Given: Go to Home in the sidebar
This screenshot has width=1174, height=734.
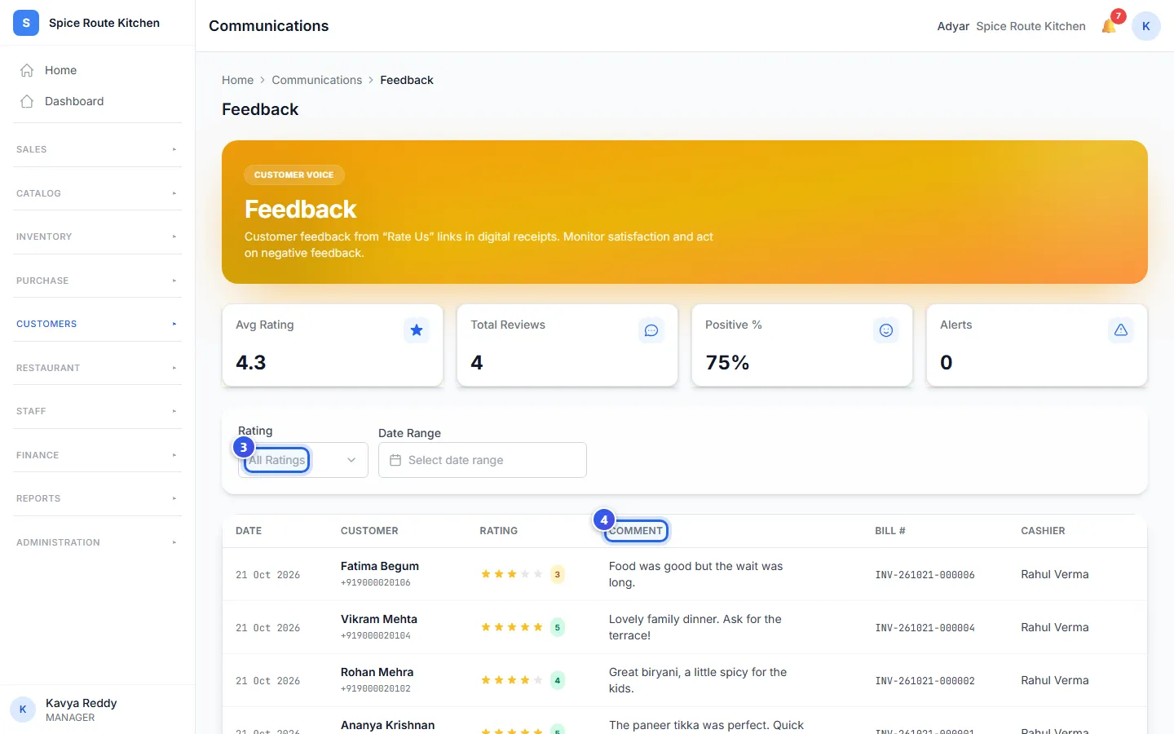Looking at the screenshot, I should click(x=97, y=70).
